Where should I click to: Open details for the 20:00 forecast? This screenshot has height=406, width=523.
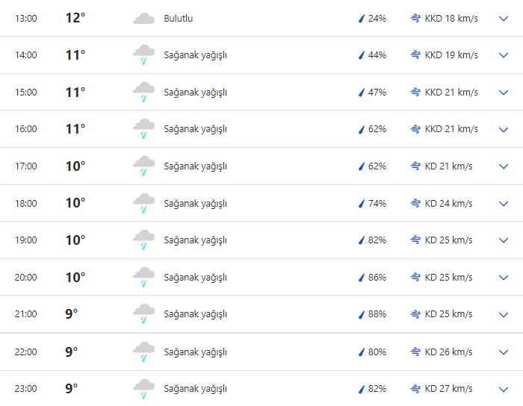pos(503,278)
